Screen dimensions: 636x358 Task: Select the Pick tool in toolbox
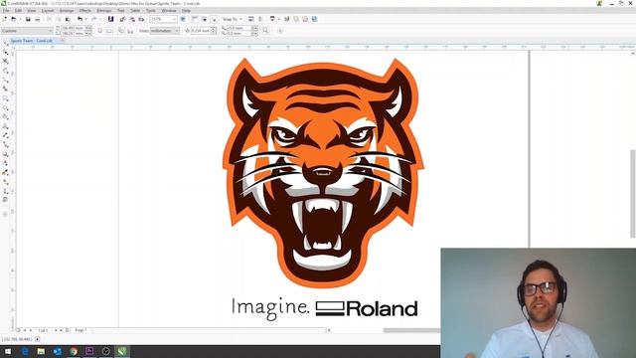pos(5,43)
